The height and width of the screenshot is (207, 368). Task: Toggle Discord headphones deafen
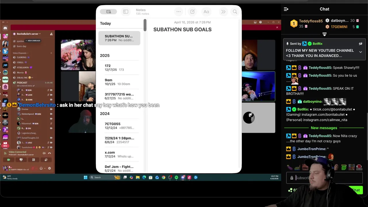tap(41, 168)
